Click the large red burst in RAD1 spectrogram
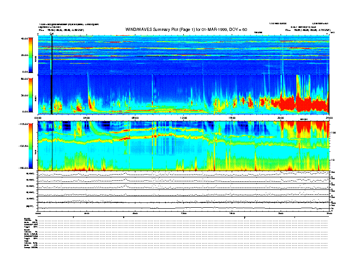 (x=300, y=102)
